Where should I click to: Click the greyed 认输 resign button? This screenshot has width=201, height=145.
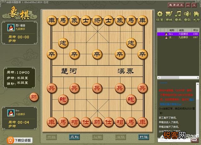tap(97, 137)
